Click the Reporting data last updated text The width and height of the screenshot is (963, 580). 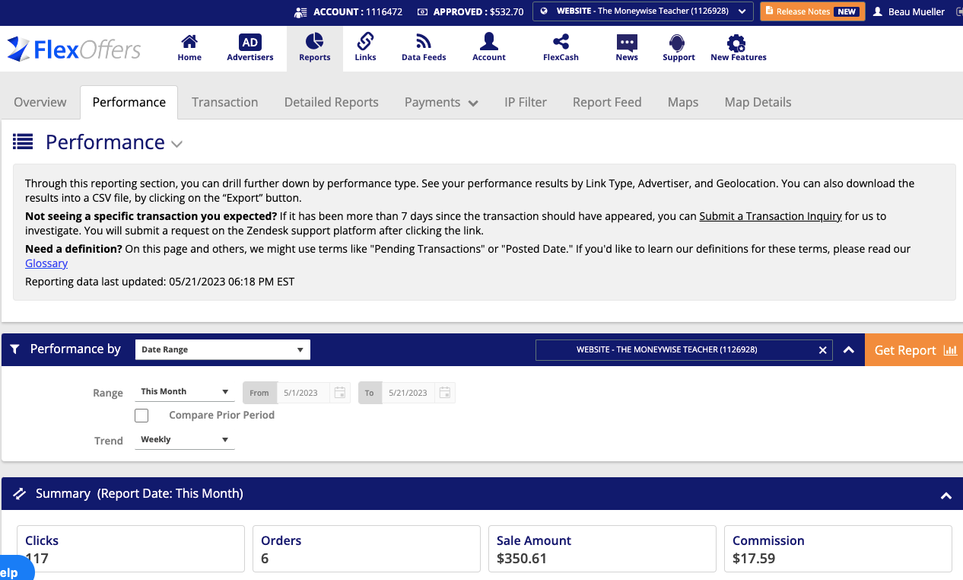coord(160,282)
